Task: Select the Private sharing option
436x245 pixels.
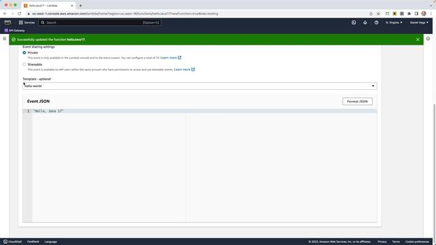Action: [x=25, y=52]
